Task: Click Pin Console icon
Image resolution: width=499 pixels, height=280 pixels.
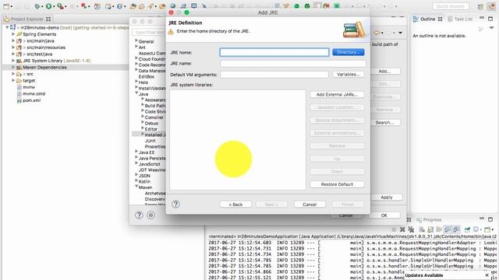Action: (467, 229)
